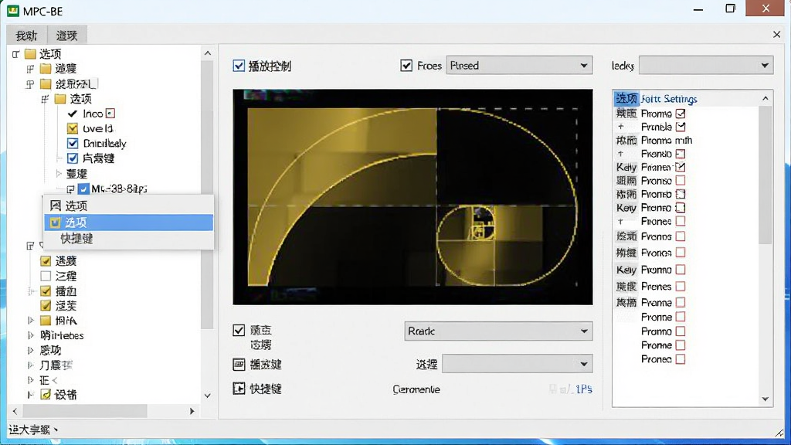Toggle the 播放控制 checkbox

(239, 66)
